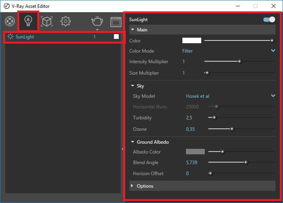Click the Blend Angle value 5,739
This screenshot has height=203, width=283.
(x=191, y=163)
